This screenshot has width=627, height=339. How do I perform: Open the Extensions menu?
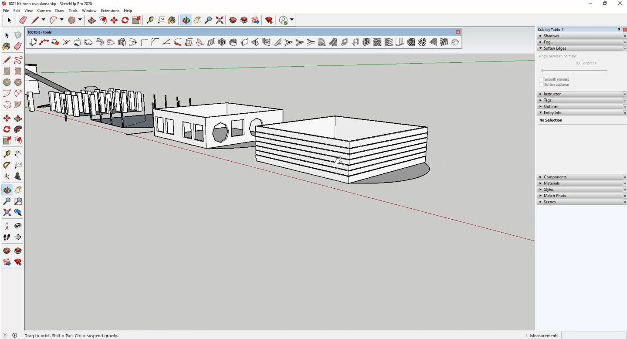pos(110,10)
